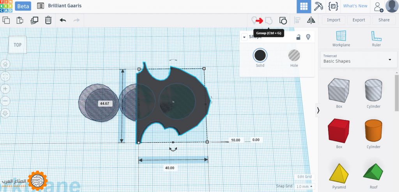Open the Snap Grid dropdown
The width and height of the screenshot is (399, 192).
coord(304,187)
